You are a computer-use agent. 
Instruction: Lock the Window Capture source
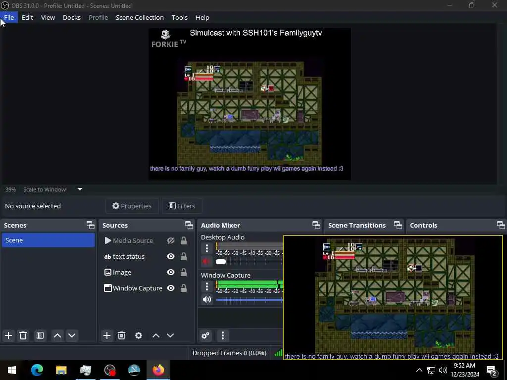pyautogui.click(x=184, y=288)
